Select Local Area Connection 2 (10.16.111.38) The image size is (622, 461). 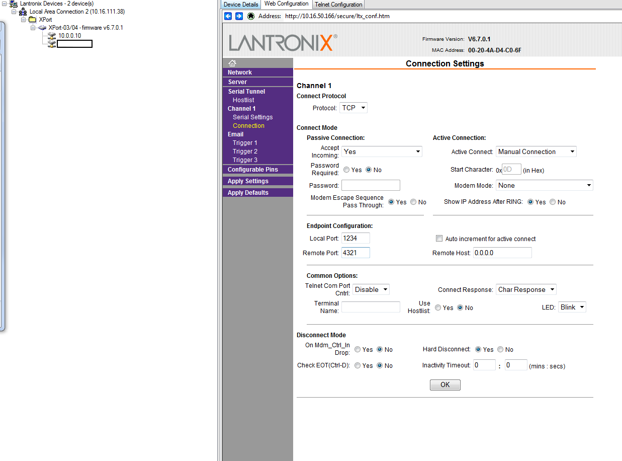(x=77, y=12)
